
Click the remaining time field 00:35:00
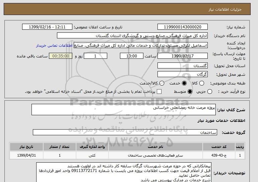61,56
